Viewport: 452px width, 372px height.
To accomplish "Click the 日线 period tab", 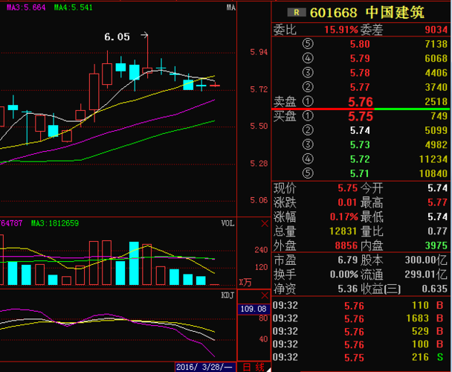I will point(254,367).
